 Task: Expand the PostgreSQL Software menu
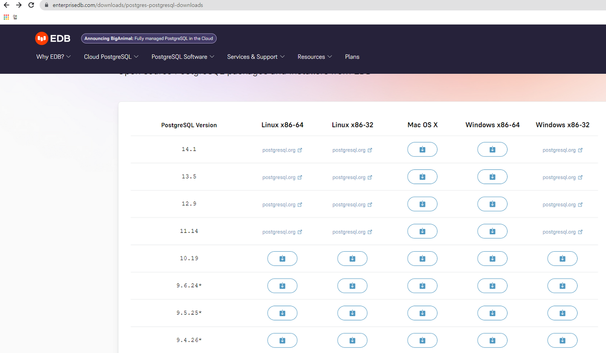coord(183,57)
